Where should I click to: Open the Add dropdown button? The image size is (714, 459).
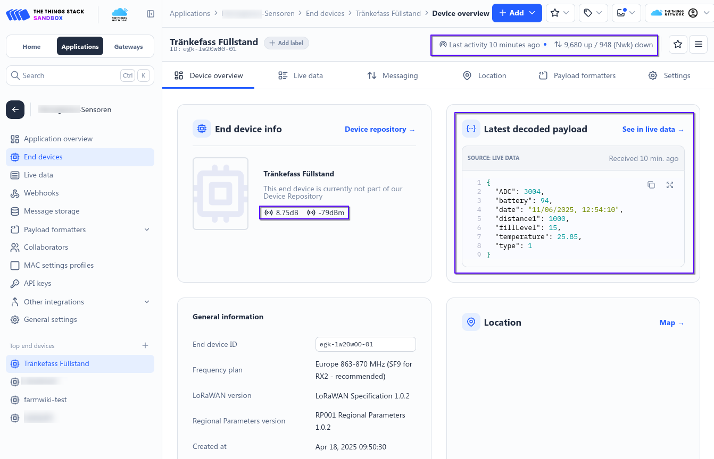[517, 13]
